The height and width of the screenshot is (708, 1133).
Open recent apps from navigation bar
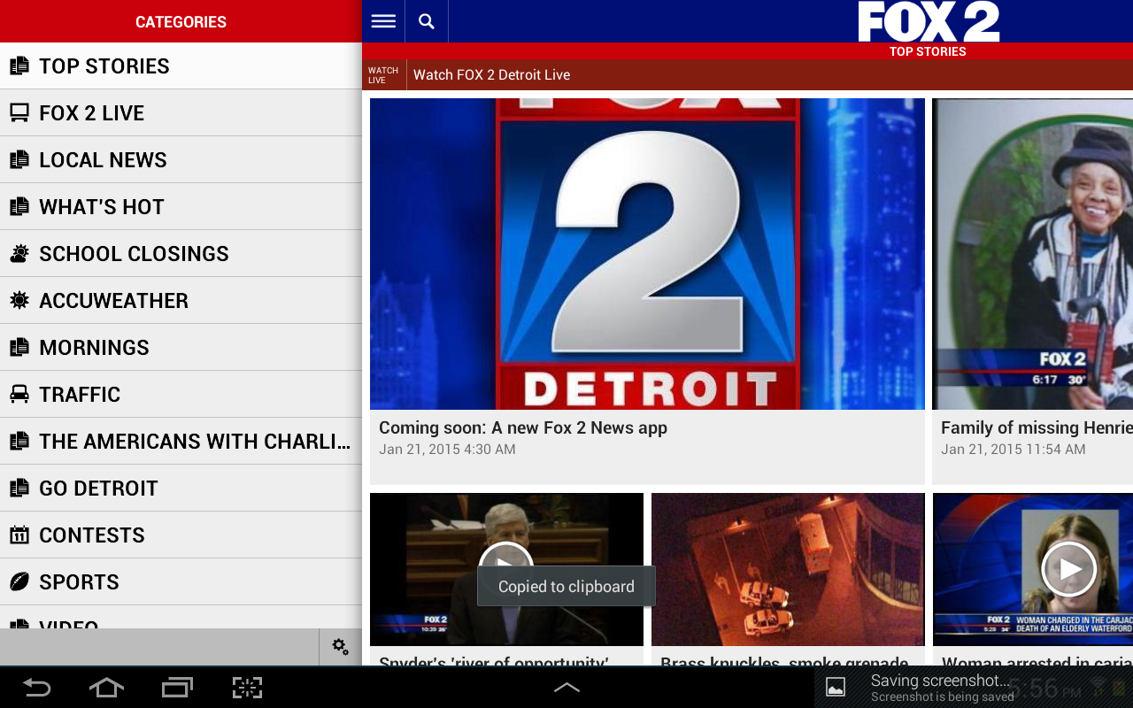coord(177,688)
